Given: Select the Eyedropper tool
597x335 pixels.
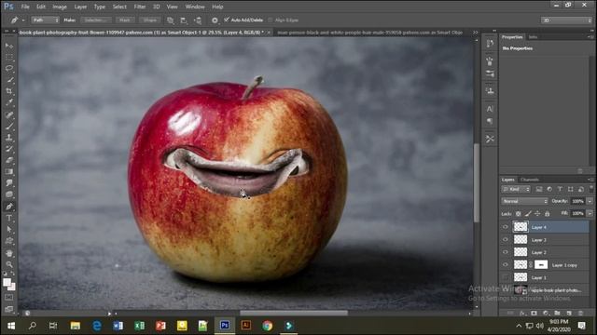Looking at the screenshot, I should (x=9, y=103).
